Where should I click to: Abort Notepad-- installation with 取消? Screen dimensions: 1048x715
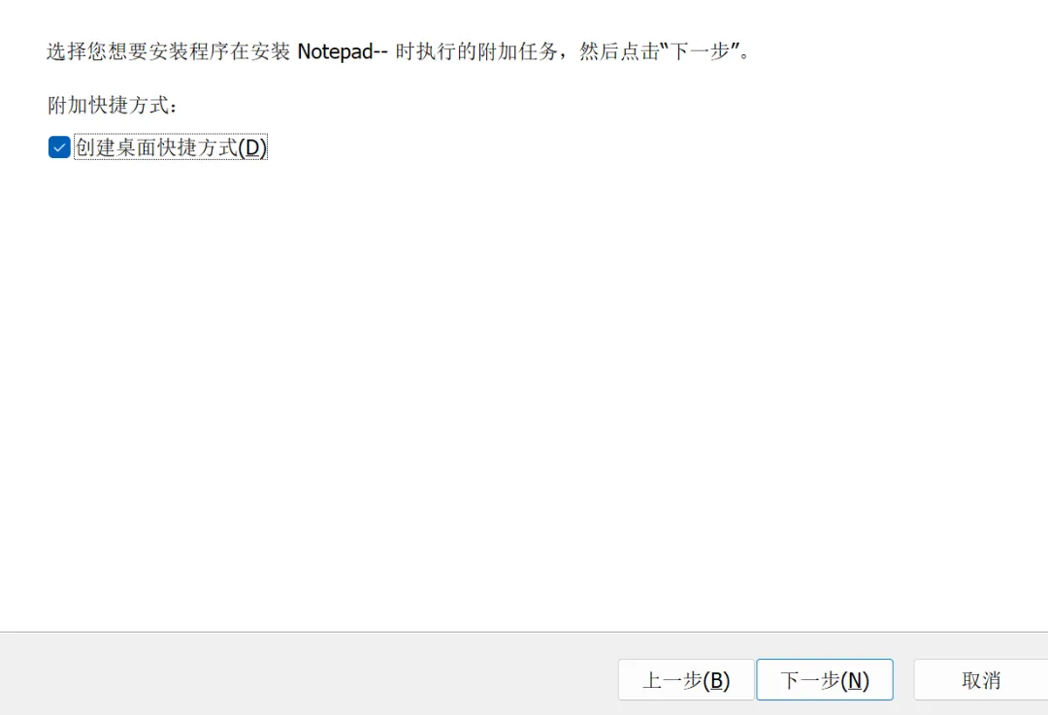tap(980, 679)
